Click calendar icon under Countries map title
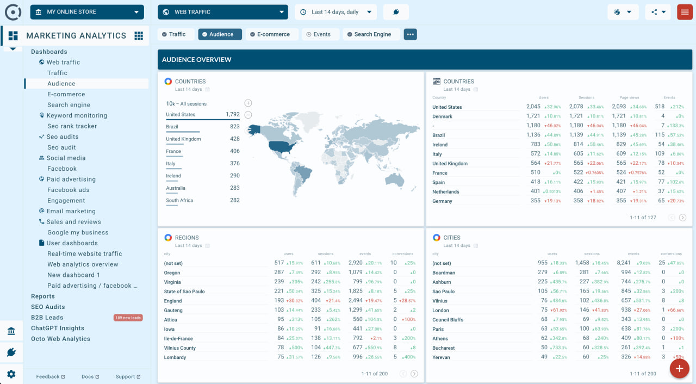The image size is (696, 384). coord(207,89)
